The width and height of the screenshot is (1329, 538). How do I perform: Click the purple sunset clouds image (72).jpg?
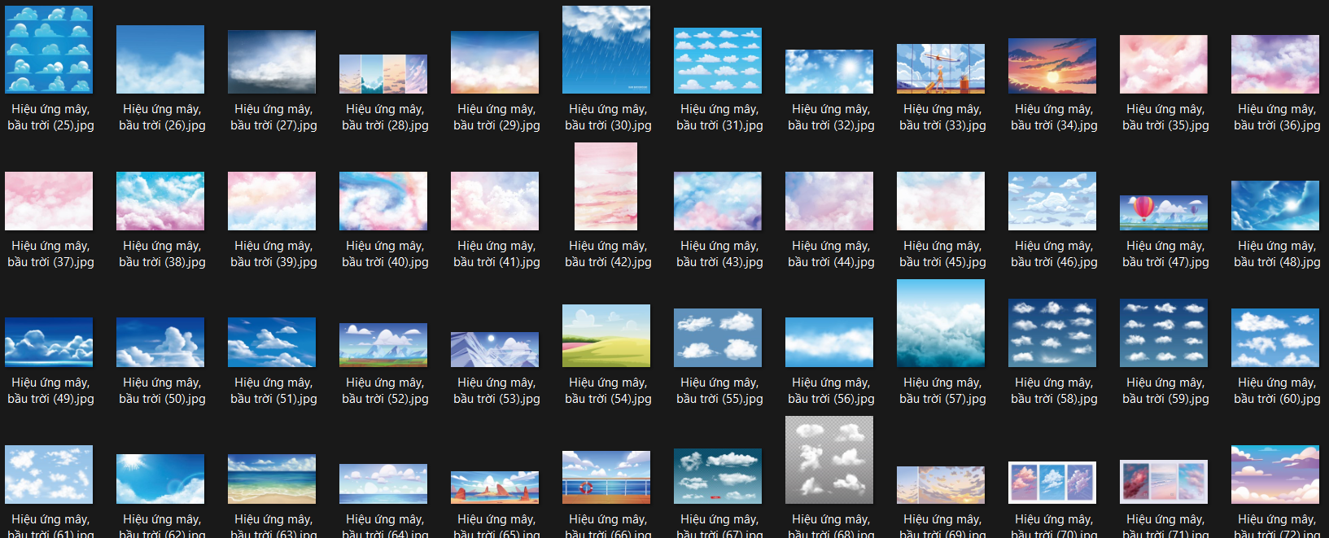[1275, 475]
